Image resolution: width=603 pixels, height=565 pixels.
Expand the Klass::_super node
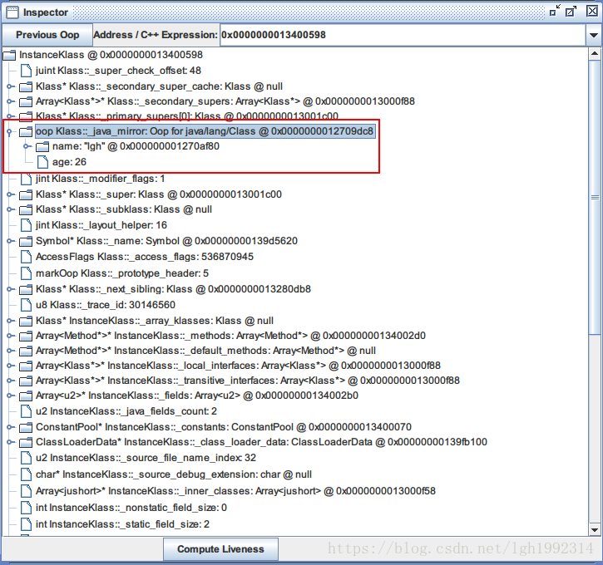click(10, 194)
